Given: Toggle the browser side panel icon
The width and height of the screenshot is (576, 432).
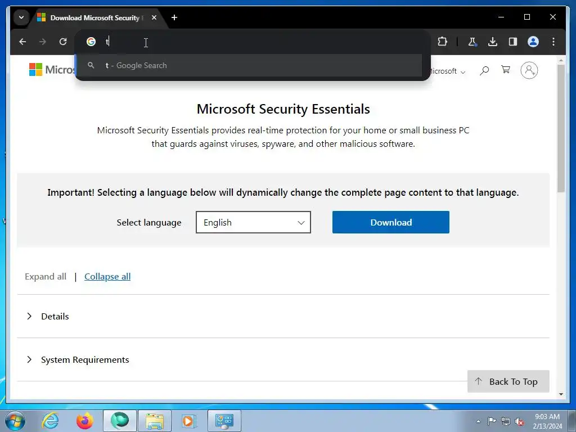Looking at the screenshot, I should (x=513, y=42).
